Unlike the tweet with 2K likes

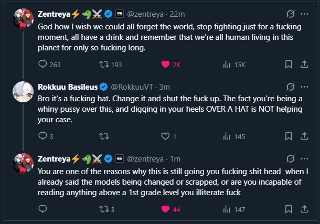coord(166,65)
